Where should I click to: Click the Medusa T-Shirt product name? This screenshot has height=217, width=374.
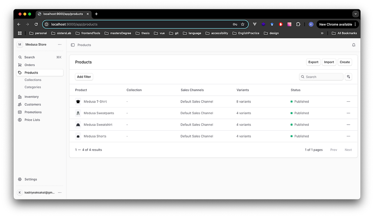tap(95, 101)
